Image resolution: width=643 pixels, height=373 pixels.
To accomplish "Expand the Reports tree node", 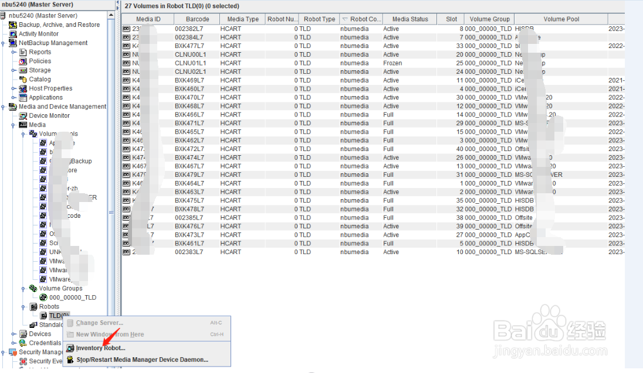I will [13, 52].
